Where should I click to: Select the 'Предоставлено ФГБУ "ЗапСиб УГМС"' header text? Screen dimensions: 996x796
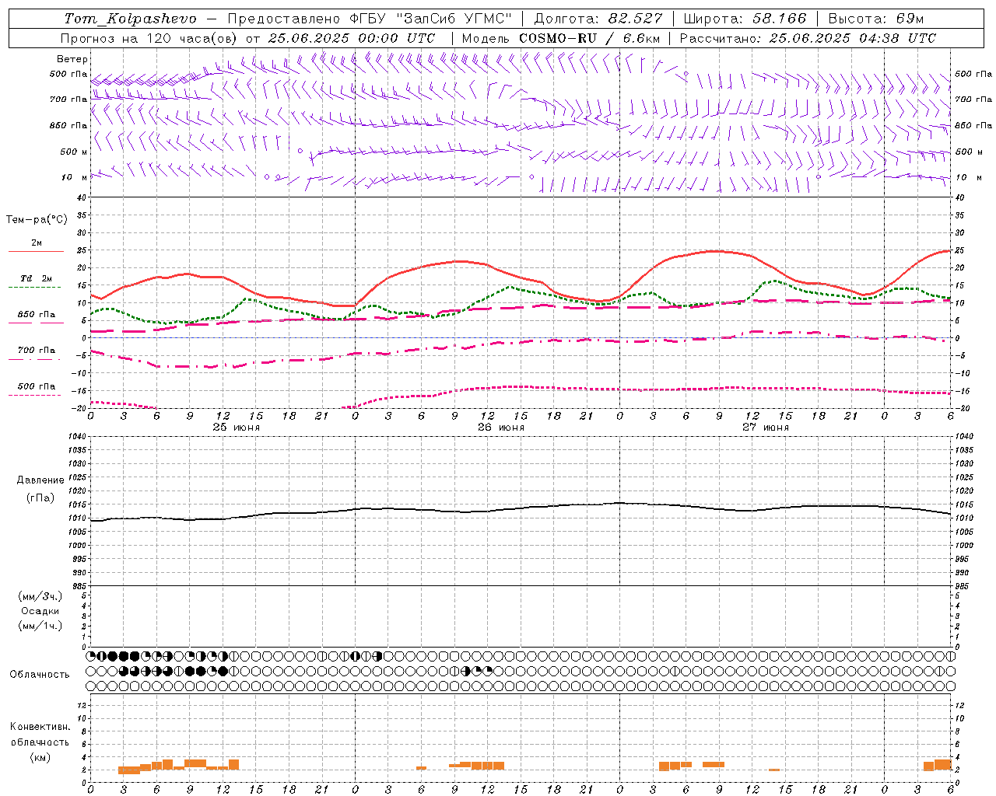pos(370,19)
